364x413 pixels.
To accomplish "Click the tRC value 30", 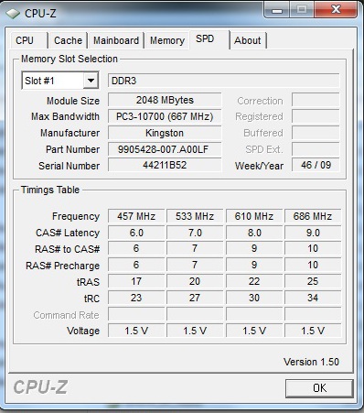I will pyautogui.click(x=254, y=298).
